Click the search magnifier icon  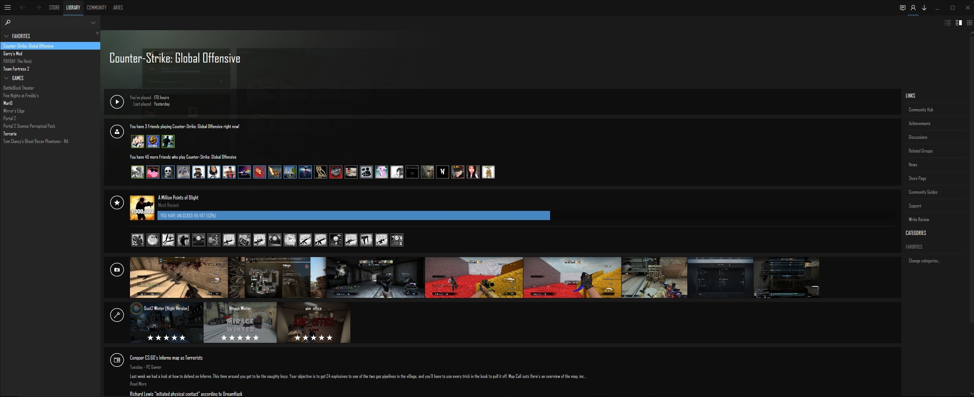tap(8, 23)
